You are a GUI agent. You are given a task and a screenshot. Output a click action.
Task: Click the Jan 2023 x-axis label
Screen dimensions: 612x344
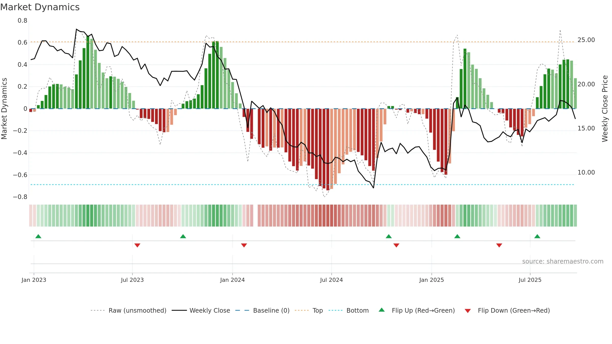pos(34,280)
